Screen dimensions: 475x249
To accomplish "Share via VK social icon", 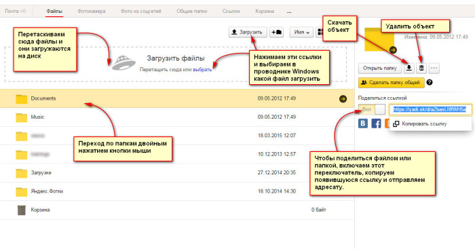I will [363, 123].
